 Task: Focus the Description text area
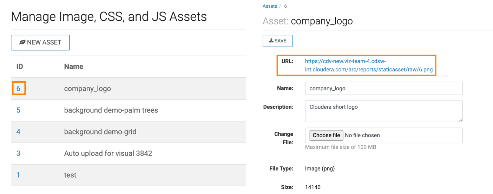click(383, 111)
